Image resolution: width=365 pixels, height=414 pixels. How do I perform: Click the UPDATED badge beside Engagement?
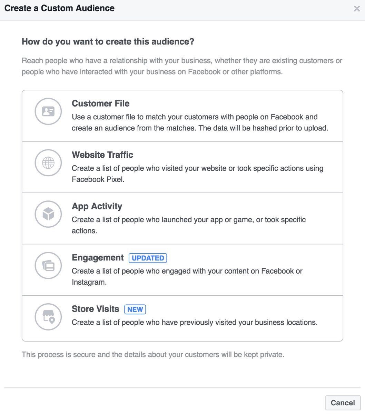pos(148,258)
